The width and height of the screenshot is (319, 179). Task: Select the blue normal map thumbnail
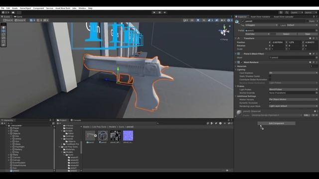click(x=128, y=136)
